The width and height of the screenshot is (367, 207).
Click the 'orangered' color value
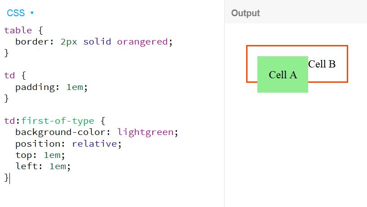click(142, 42)
